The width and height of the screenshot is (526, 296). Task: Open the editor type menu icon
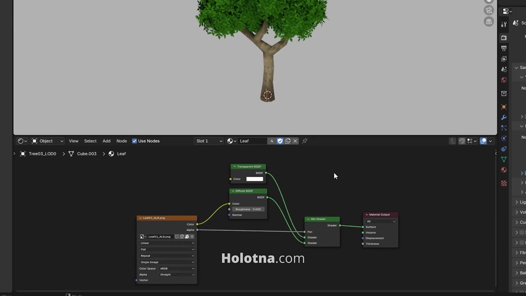(22, 141)
